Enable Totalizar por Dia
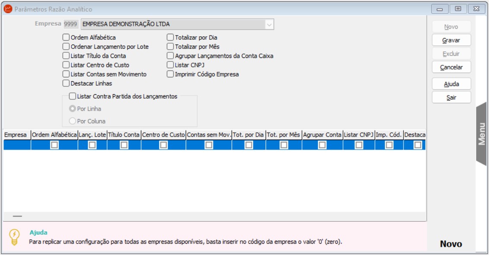Viewport: 489px width, 255px height. (x=170, y=38)
